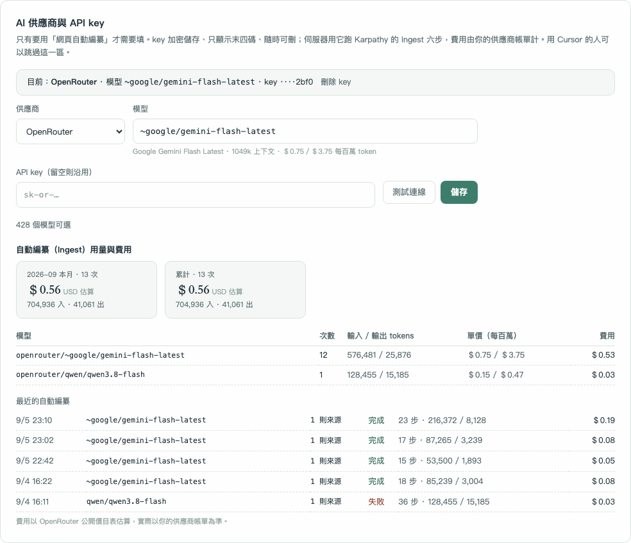Click the $0.53 cost cell

point(603,355)
